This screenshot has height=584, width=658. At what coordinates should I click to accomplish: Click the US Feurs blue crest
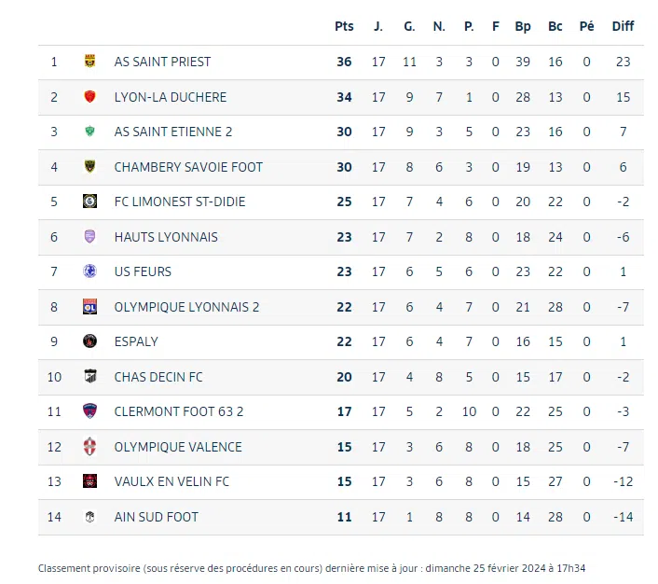click(90, 271)
